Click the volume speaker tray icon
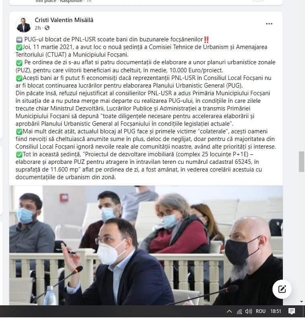The height and width of the screenshot is (327, 305). pyautogui.click(x=248, y=311)
